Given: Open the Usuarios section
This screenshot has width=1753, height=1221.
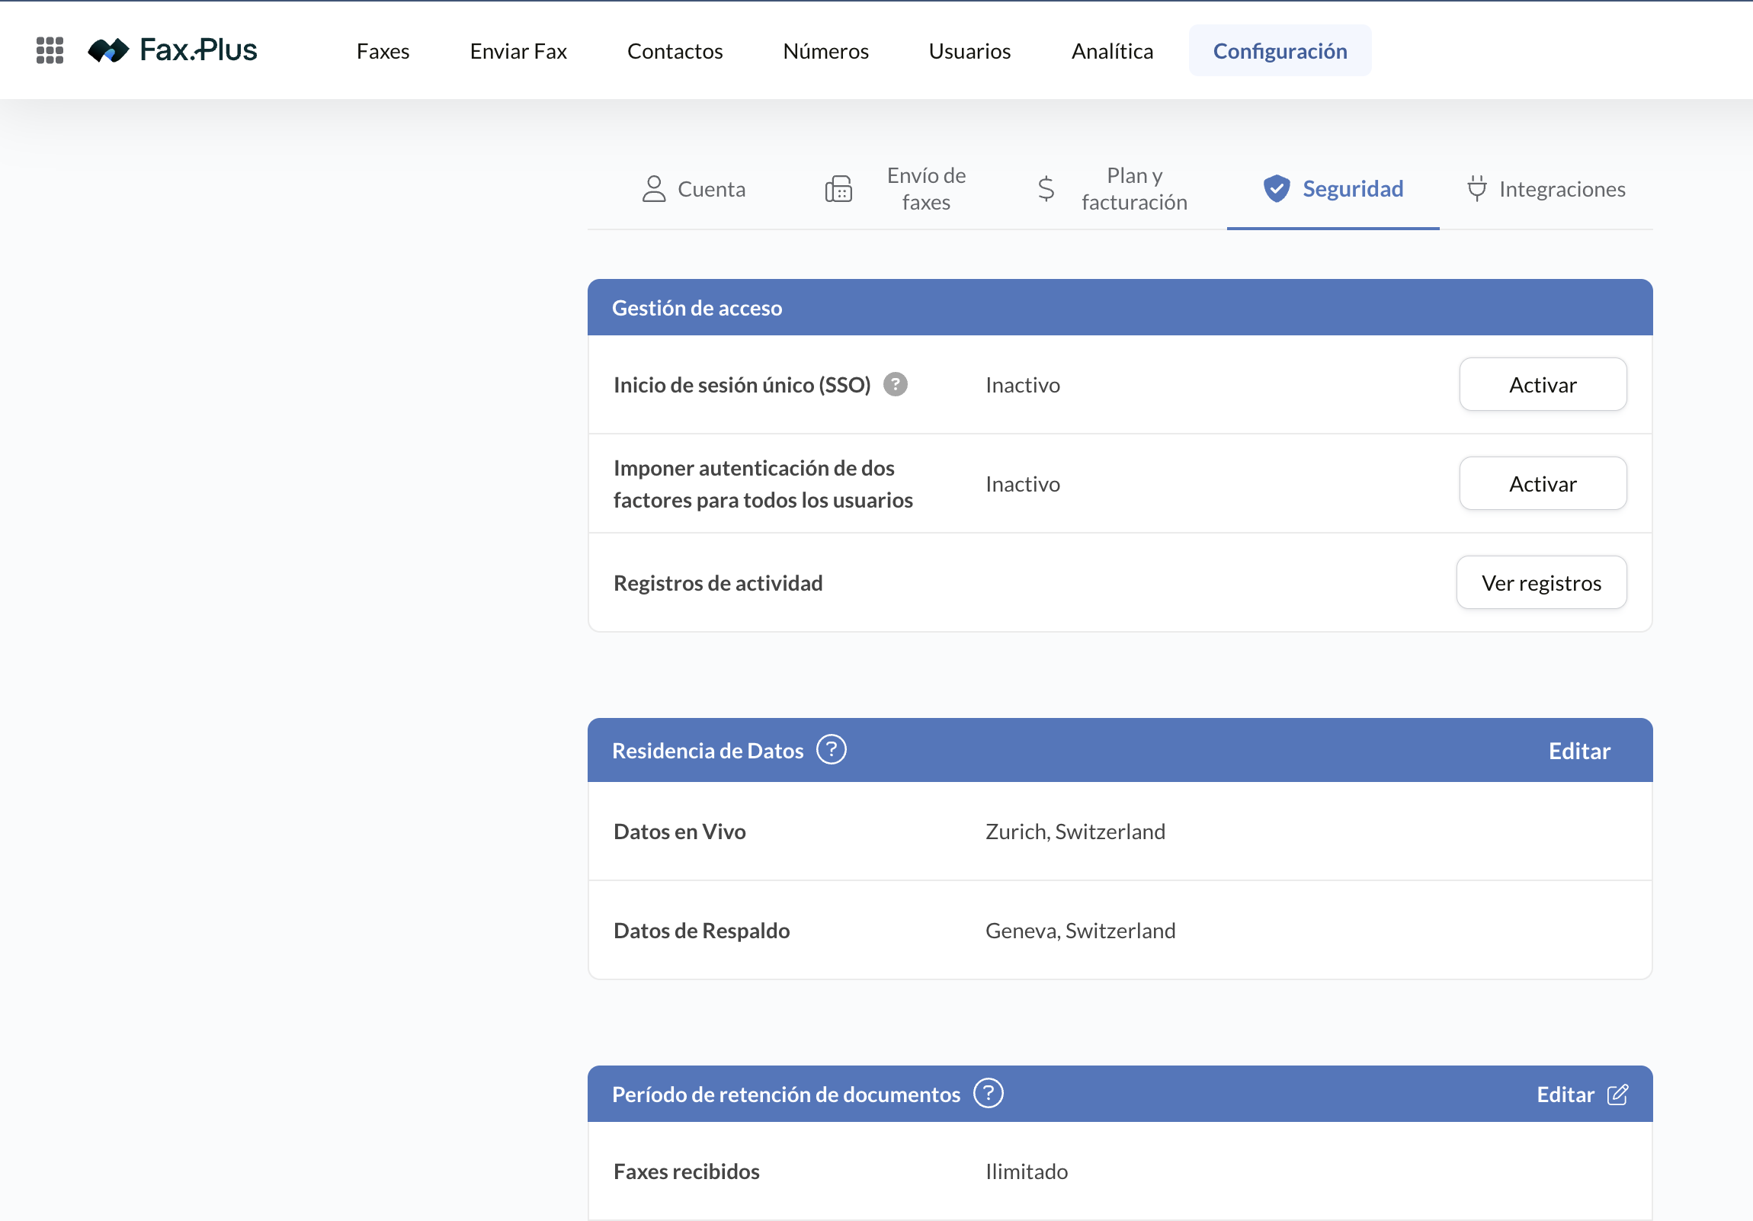Looking at the screenshot, I should (969, 51).
